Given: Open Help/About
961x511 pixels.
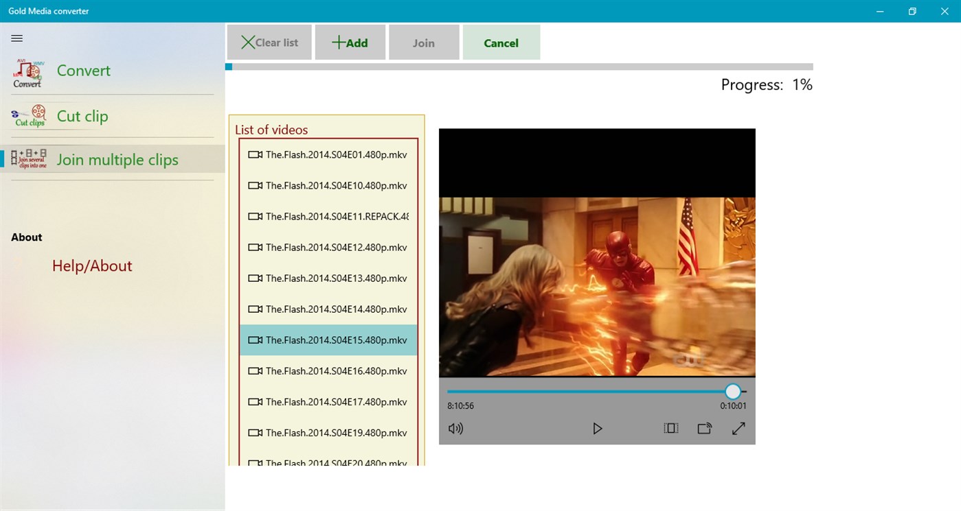Looking at the screenshot, I should [91, 265].
